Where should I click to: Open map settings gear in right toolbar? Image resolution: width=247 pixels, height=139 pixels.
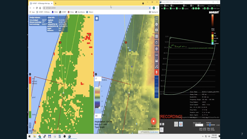pyautogui.click(x=157, y=24)
